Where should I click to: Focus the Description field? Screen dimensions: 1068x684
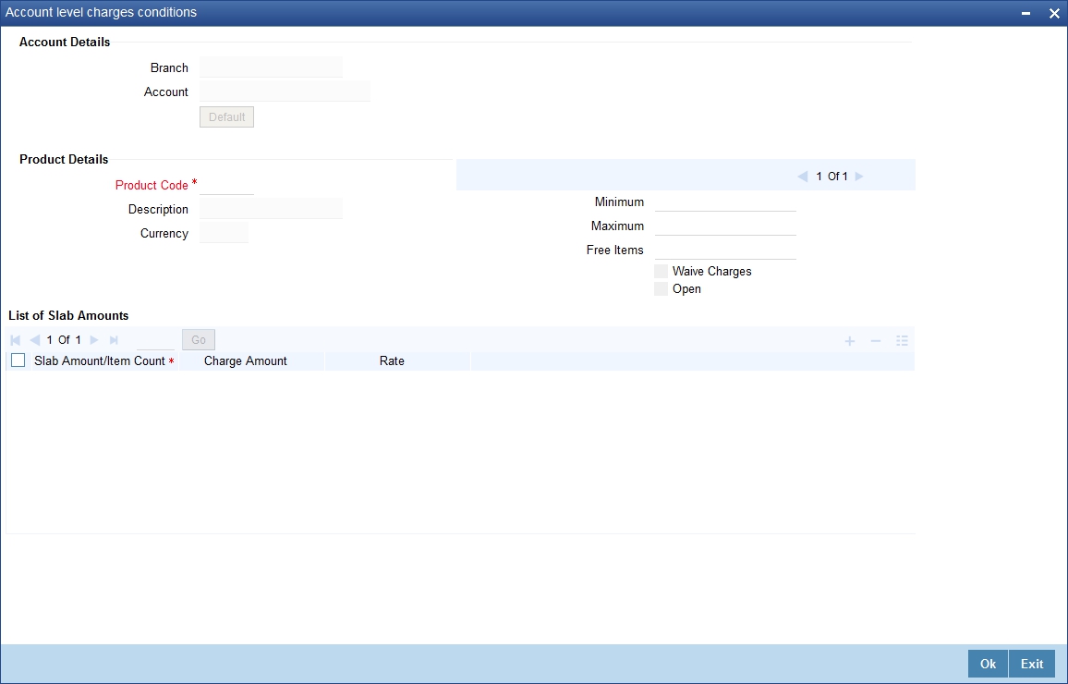pos(271,209)
